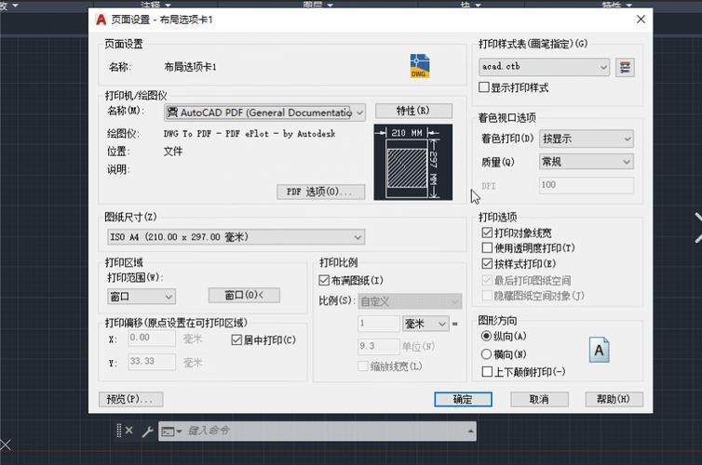Viewport: 702px width, 465px height.
Task: Enable 上下颠倒打印(-) checkbox
Action: coord(487,372)
